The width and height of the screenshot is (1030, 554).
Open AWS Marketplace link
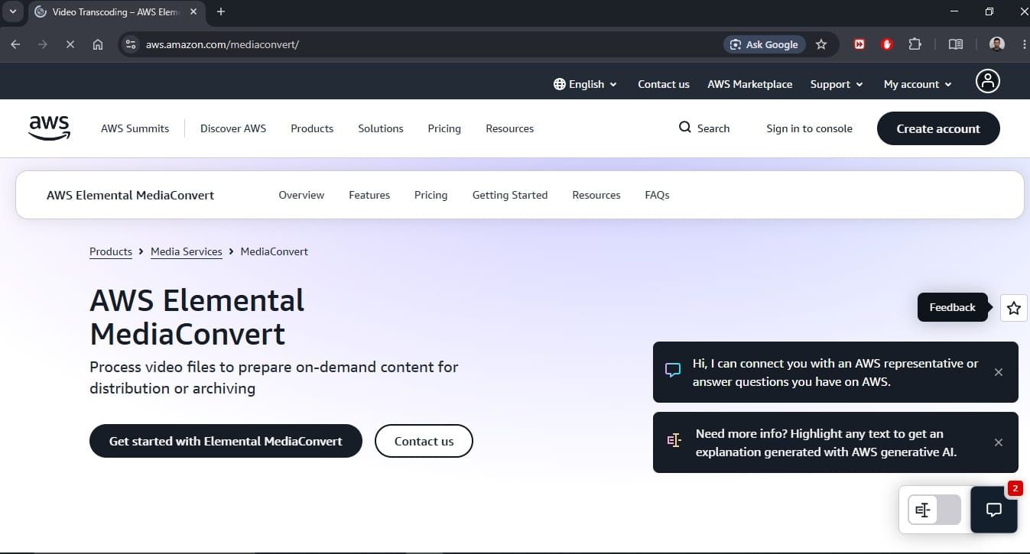750,84
